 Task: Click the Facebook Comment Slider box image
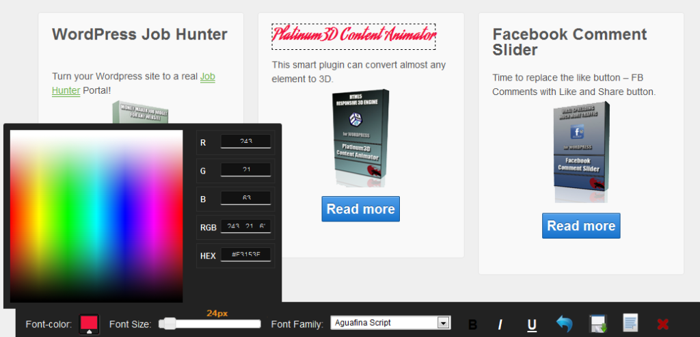581,152
